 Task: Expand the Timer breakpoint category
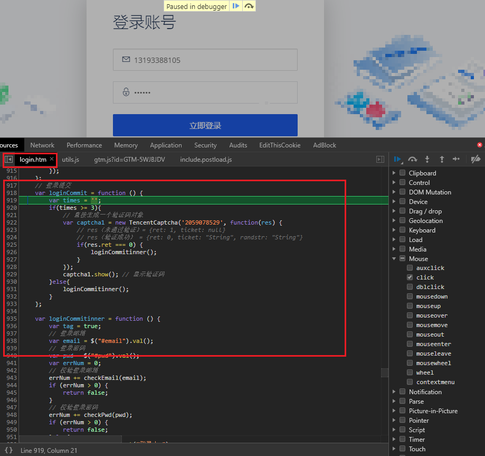click(x=394, y=439)
